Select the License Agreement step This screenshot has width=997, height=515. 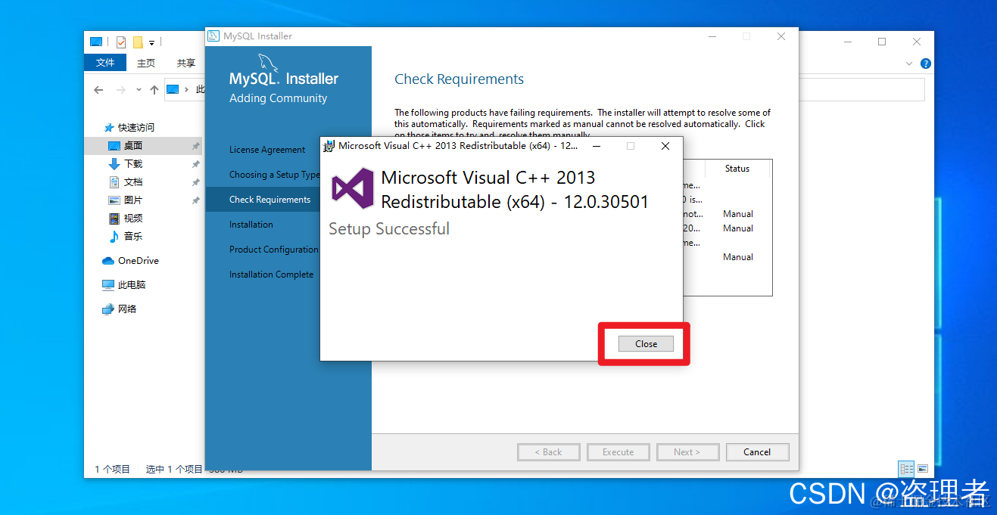point(267,150)
